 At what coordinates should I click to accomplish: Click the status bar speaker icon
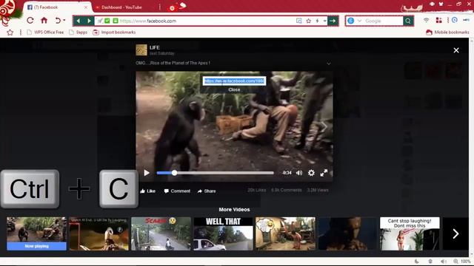443,262
